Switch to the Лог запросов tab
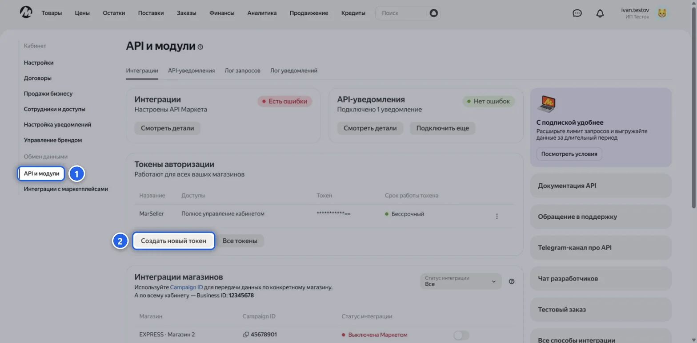The width and height of the screenshot is (697, 343). tap(243, 71)
